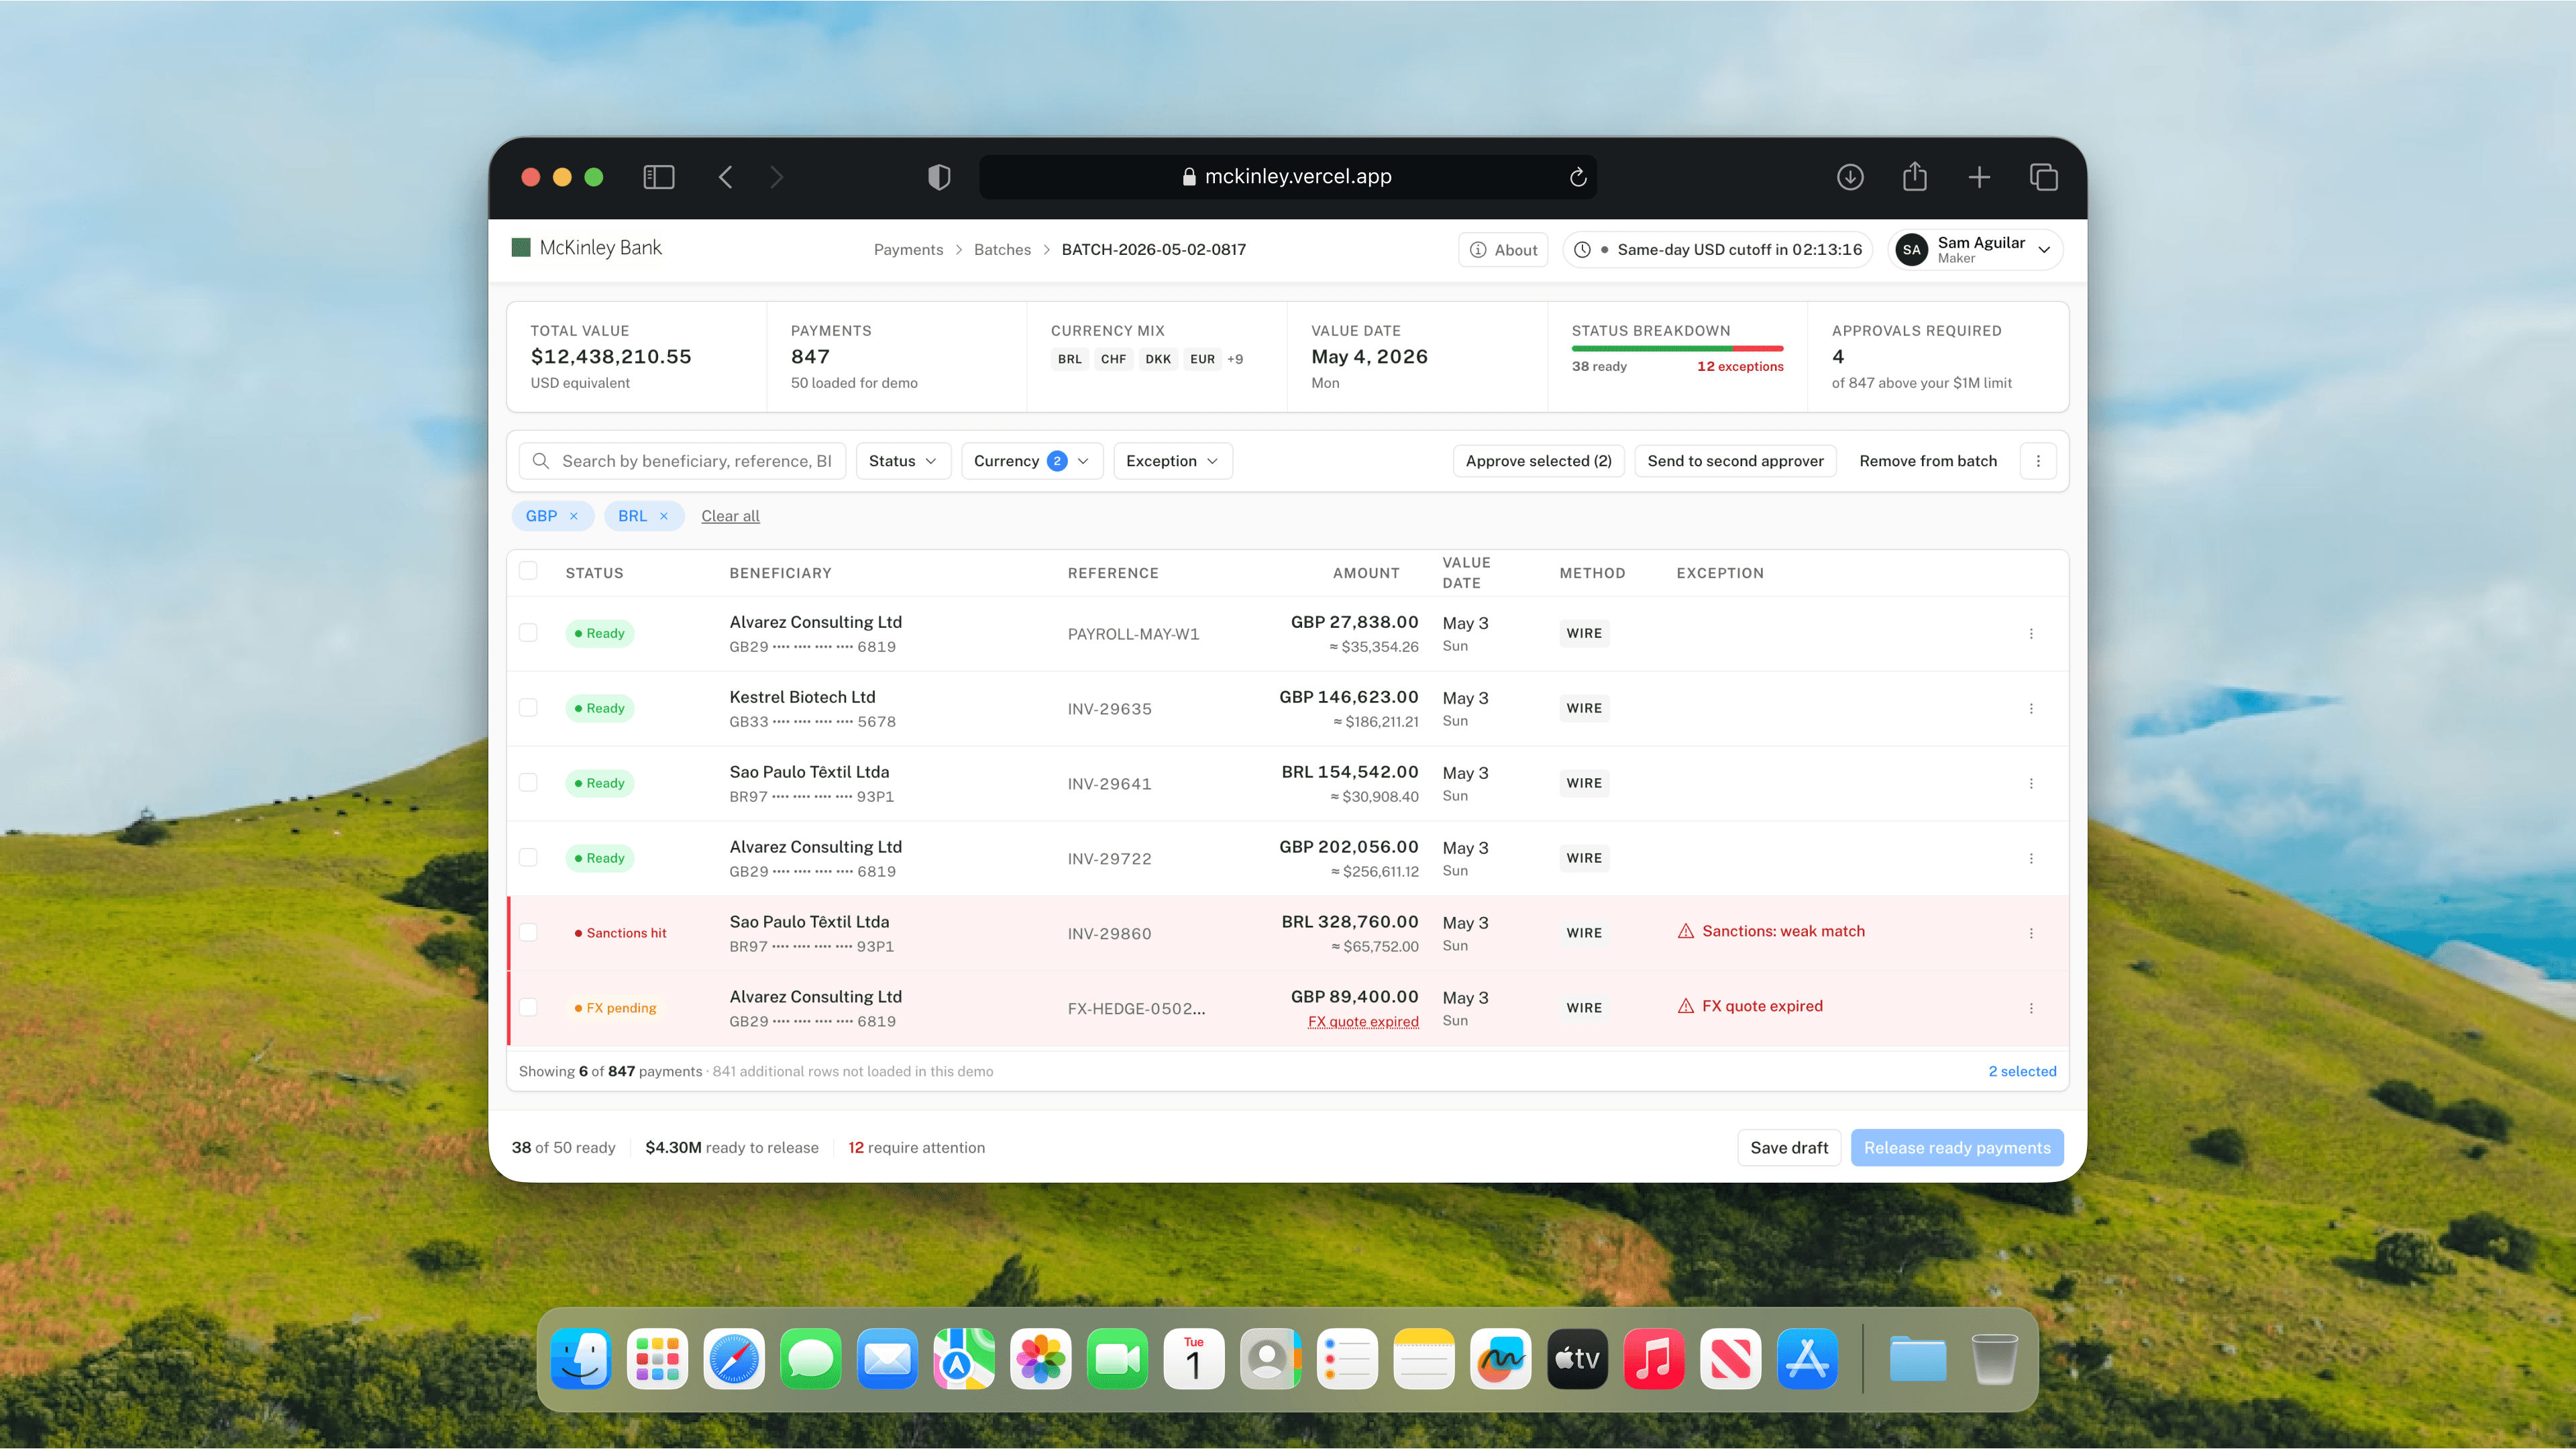The image size is (2576, 1449).
Task: Click the underlined FX quote expired link
Action: click(x=1363, y=1021)
